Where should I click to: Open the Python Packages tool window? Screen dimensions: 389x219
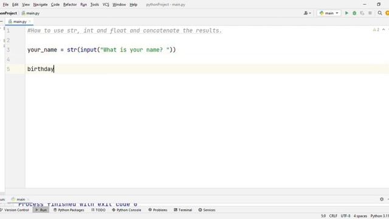click(x=69, y=210)
